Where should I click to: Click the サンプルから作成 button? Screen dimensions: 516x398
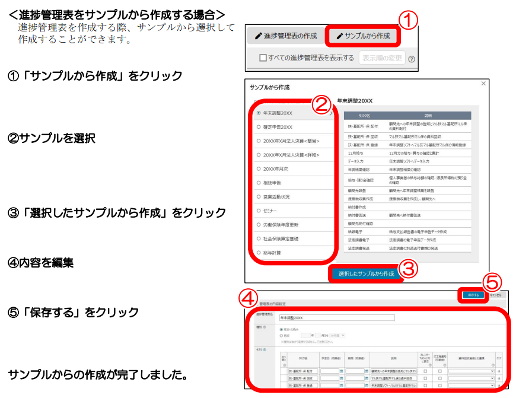pyautogui.click(x=363, y=36)
